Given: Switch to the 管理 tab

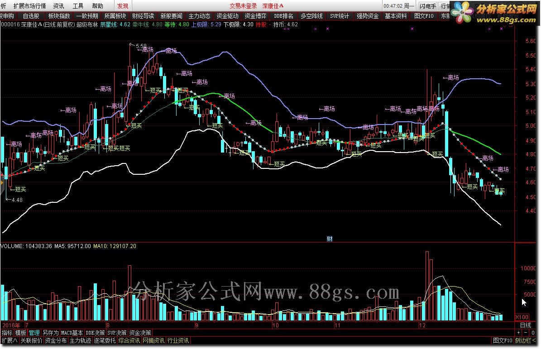Looking at the screenshot, I should tap(34, 333).
